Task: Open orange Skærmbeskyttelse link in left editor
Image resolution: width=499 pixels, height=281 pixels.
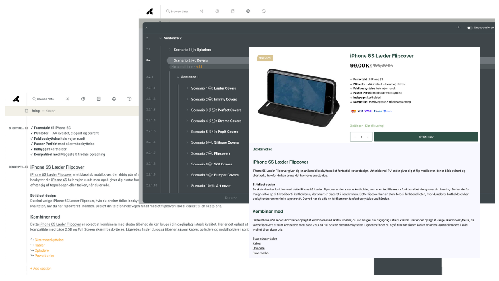Action: coord(49,240)
